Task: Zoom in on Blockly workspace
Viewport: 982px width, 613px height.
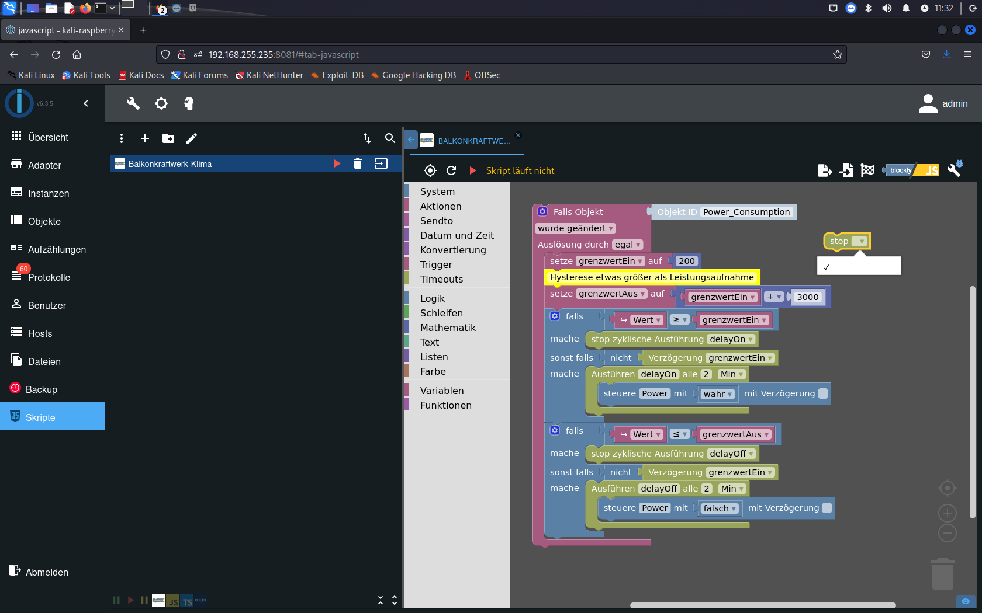Action: (x=948, y=513)
